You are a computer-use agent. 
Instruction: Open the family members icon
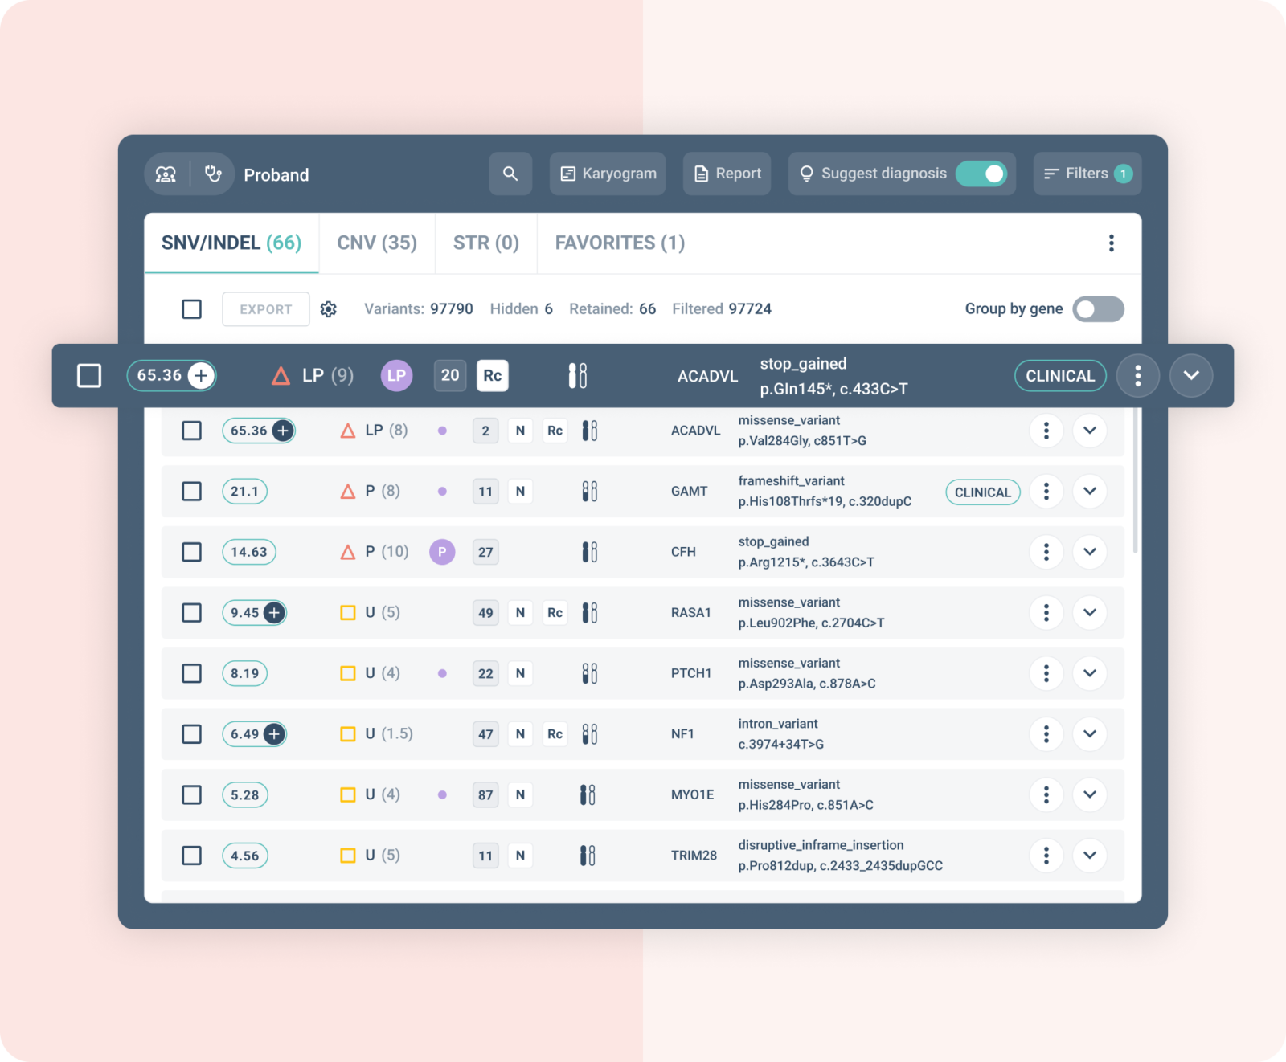point(166,174)
